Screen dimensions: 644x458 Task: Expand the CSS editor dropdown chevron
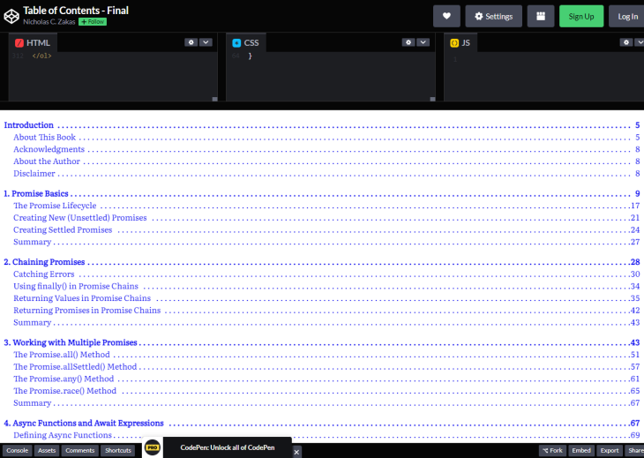(423, 42)
